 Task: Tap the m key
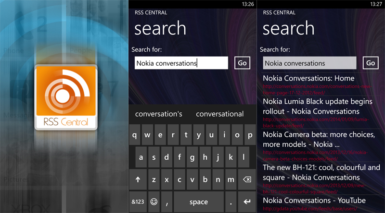tap(231, 179)
